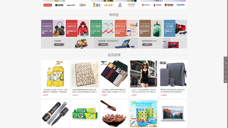Viewport: 228px width, 128px height.
Task: Open the 企业购 category tile
Action: coord(175,28)
